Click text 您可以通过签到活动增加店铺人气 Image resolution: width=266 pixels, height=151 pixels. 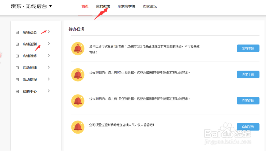tap(112, 125)
